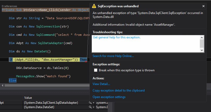Close the SqlException was unhandled popup
The height and width of the screenshot is (112, 211).
pyautogui.click(x=203, y=6)
